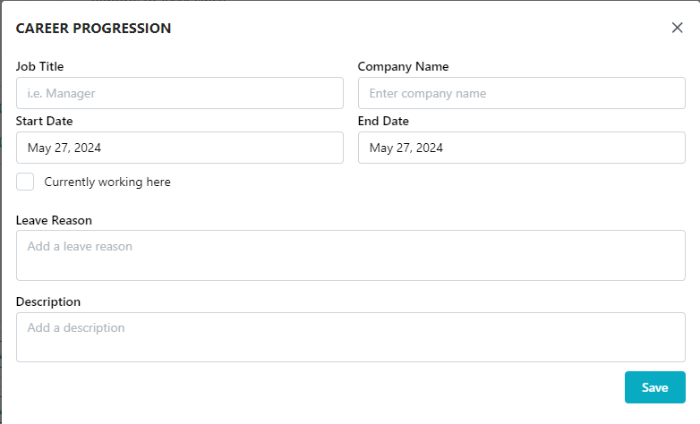Click the 'CAREER PROGRESSION' dialog heading

94,29
